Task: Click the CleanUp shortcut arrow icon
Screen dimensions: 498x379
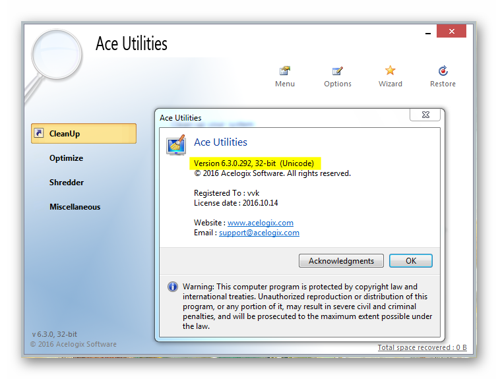Action: point(39,132)
